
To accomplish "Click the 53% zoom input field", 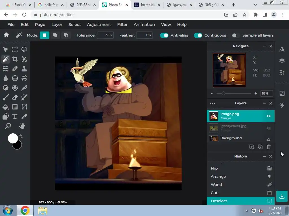I will tap(266, 93).
